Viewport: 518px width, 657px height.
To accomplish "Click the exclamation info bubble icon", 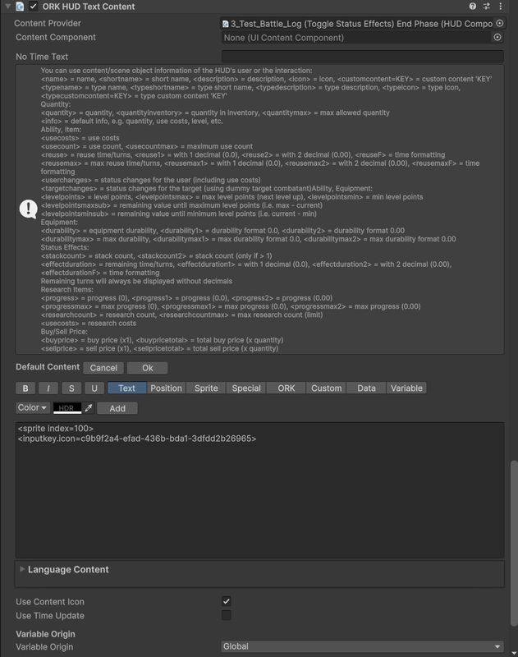I will pyautogui.click(x=29, y=209).
